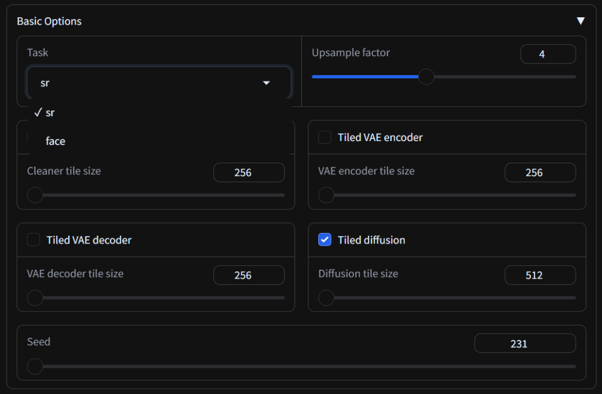Collapse the Basic Options panel arrow
The image size is (602, 394).
(580, 21)
